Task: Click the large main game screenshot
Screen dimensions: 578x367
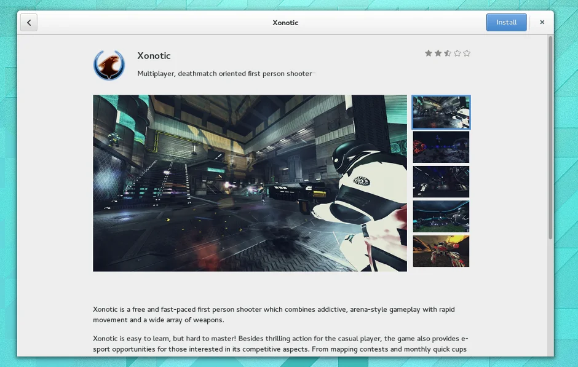Action: tap(250, 183)
